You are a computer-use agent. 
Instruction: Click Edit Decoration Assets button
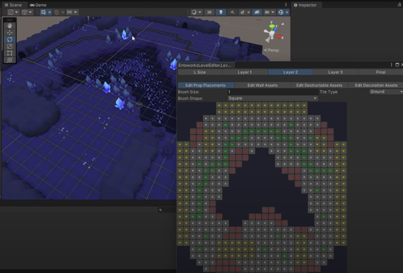click(x=376, y=85)
